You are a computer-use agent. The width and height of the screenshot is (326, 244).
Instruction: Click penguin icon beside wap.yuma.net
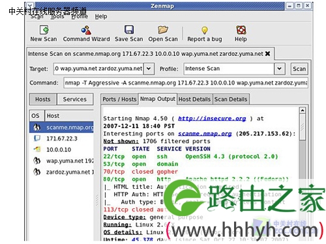point(37,161)
